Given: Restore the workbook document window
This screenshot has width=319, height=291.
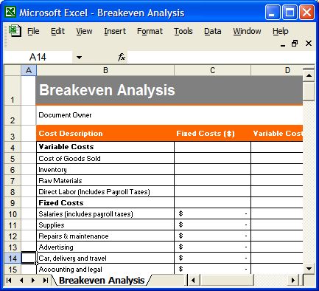Looking at the screenshot, I should (x=295, y=44).
